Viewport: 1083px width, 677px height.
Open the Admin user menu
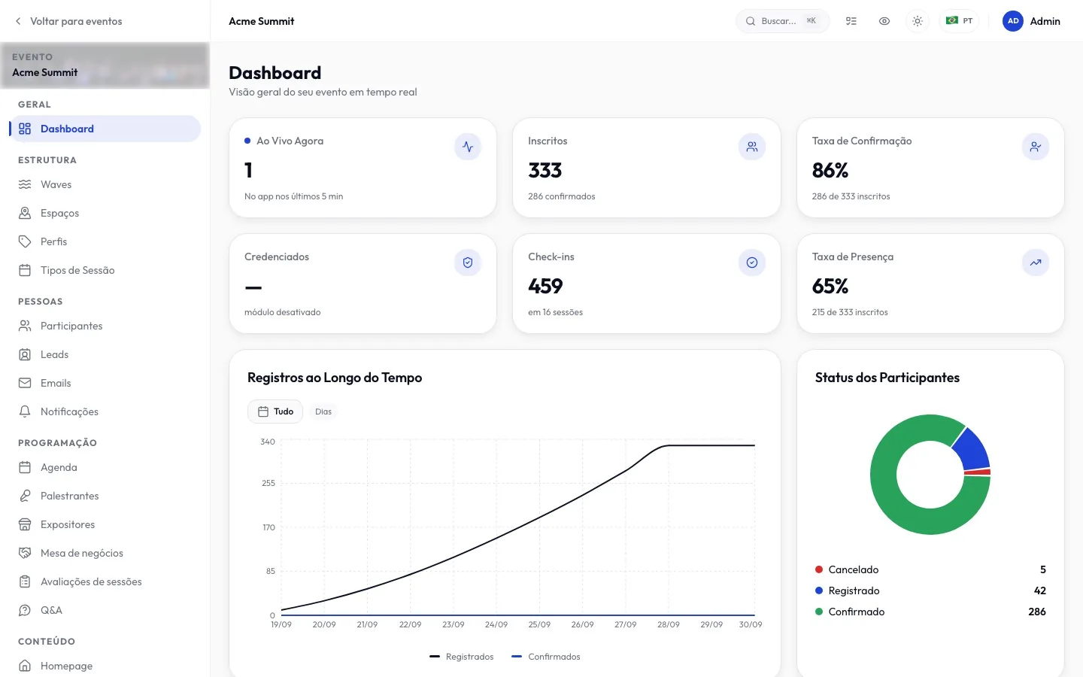pyautogui.click(x=1031, y=21)
